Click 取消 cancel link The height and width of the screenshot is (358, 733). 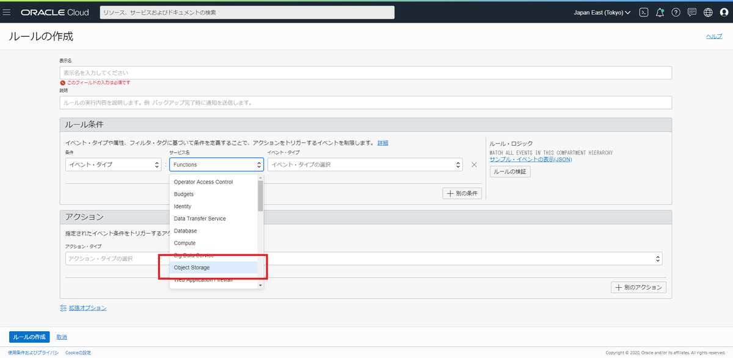(62, 337)
